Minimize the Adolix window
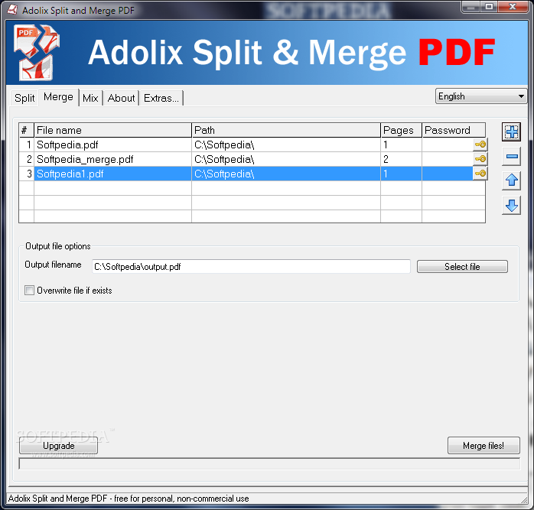Screen dimensions: 534x510 471,7
